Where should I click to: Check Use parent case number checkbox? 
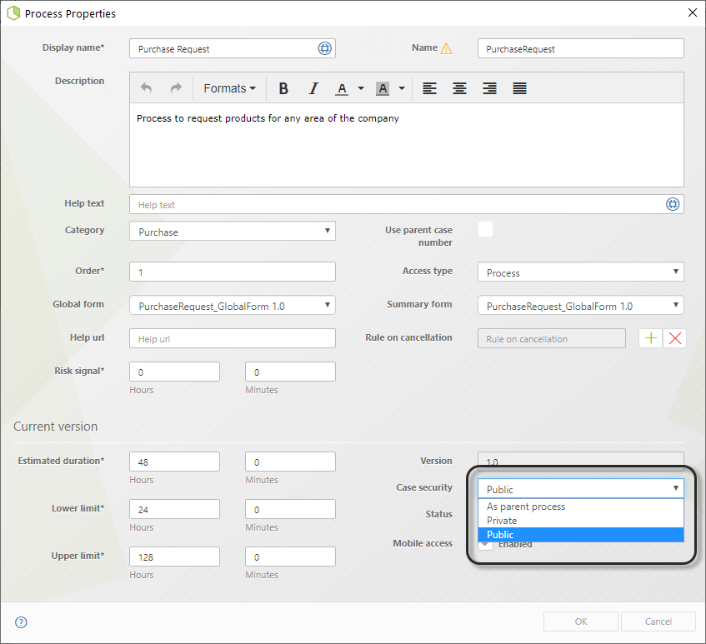485,229
